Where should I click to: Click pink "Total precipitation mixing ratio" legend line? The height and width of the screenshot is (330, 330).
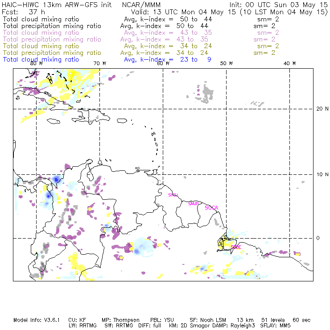52,39
